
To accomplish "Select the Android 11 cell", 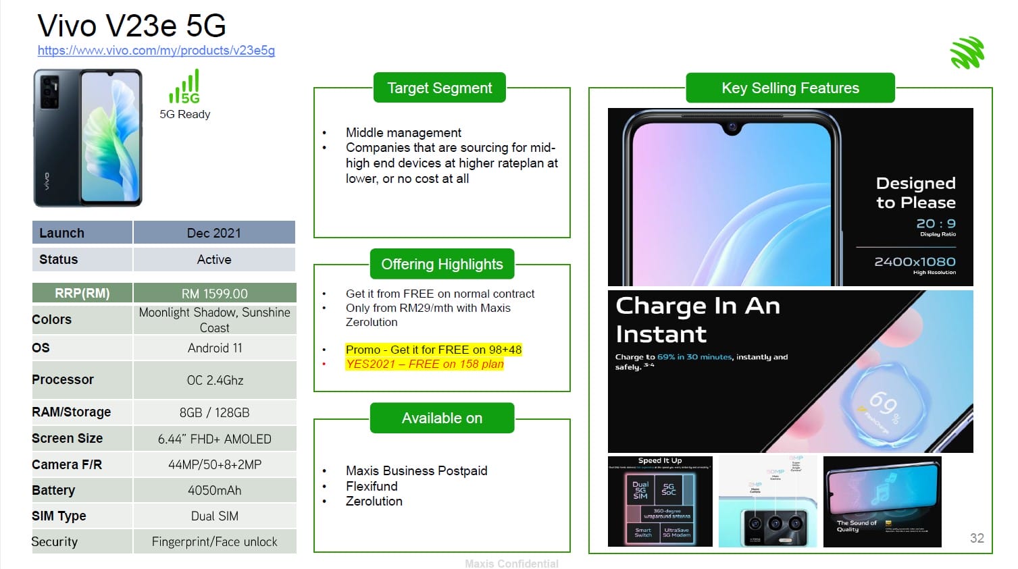I will (x=214, y=348).
